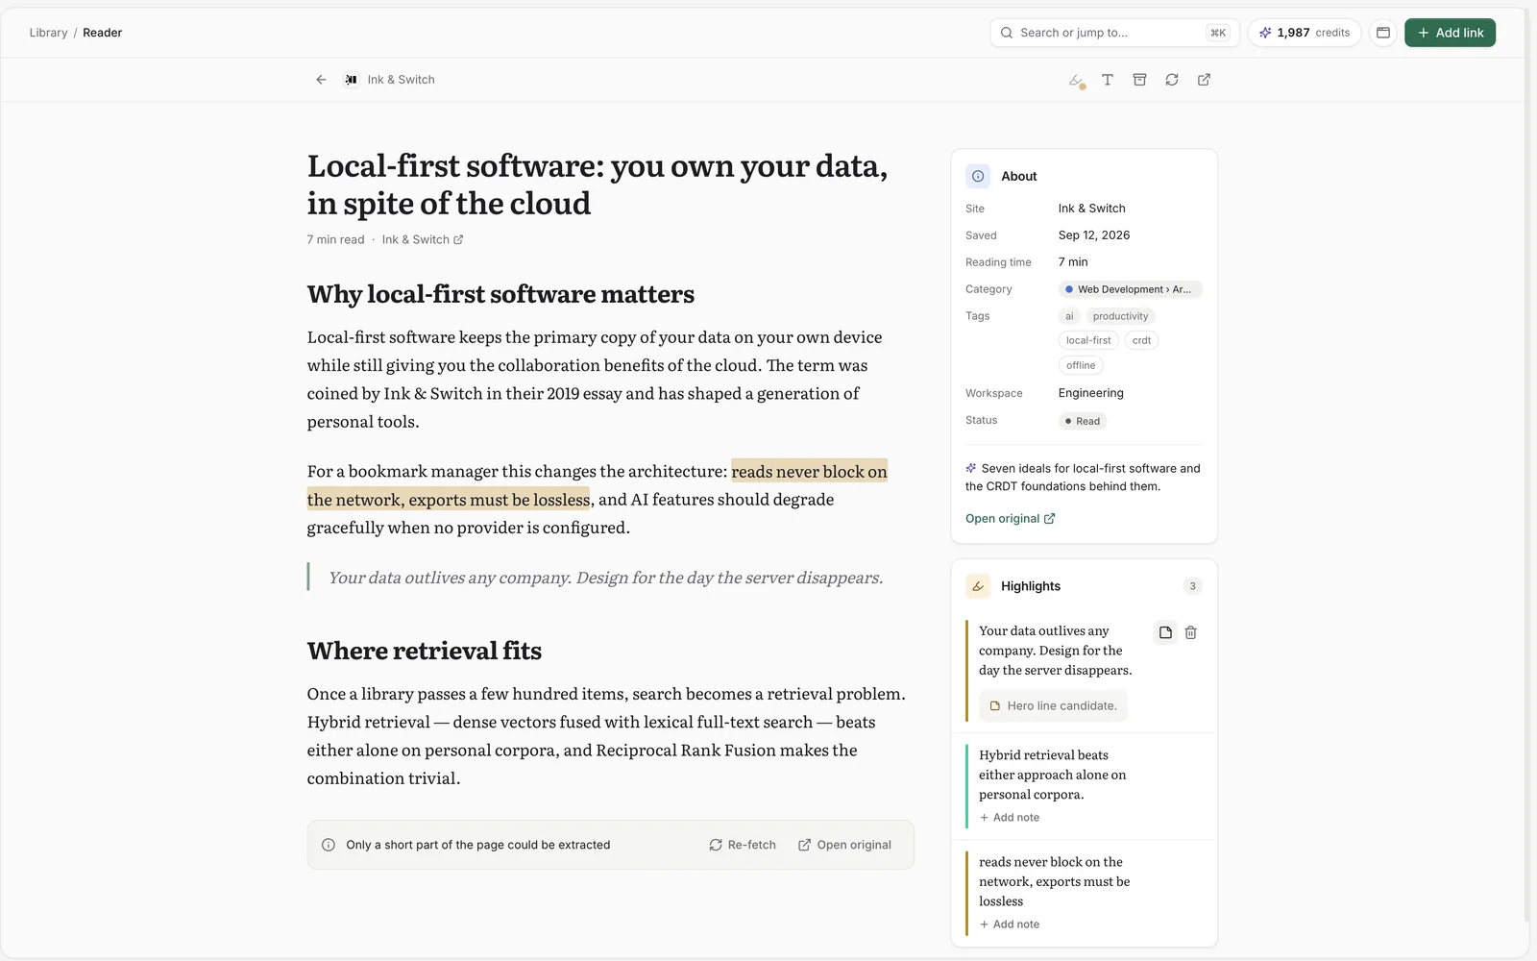Viewport: 1537px width, 961px height.
Task: Click the Engineering workspace value
Action: 1091,393
